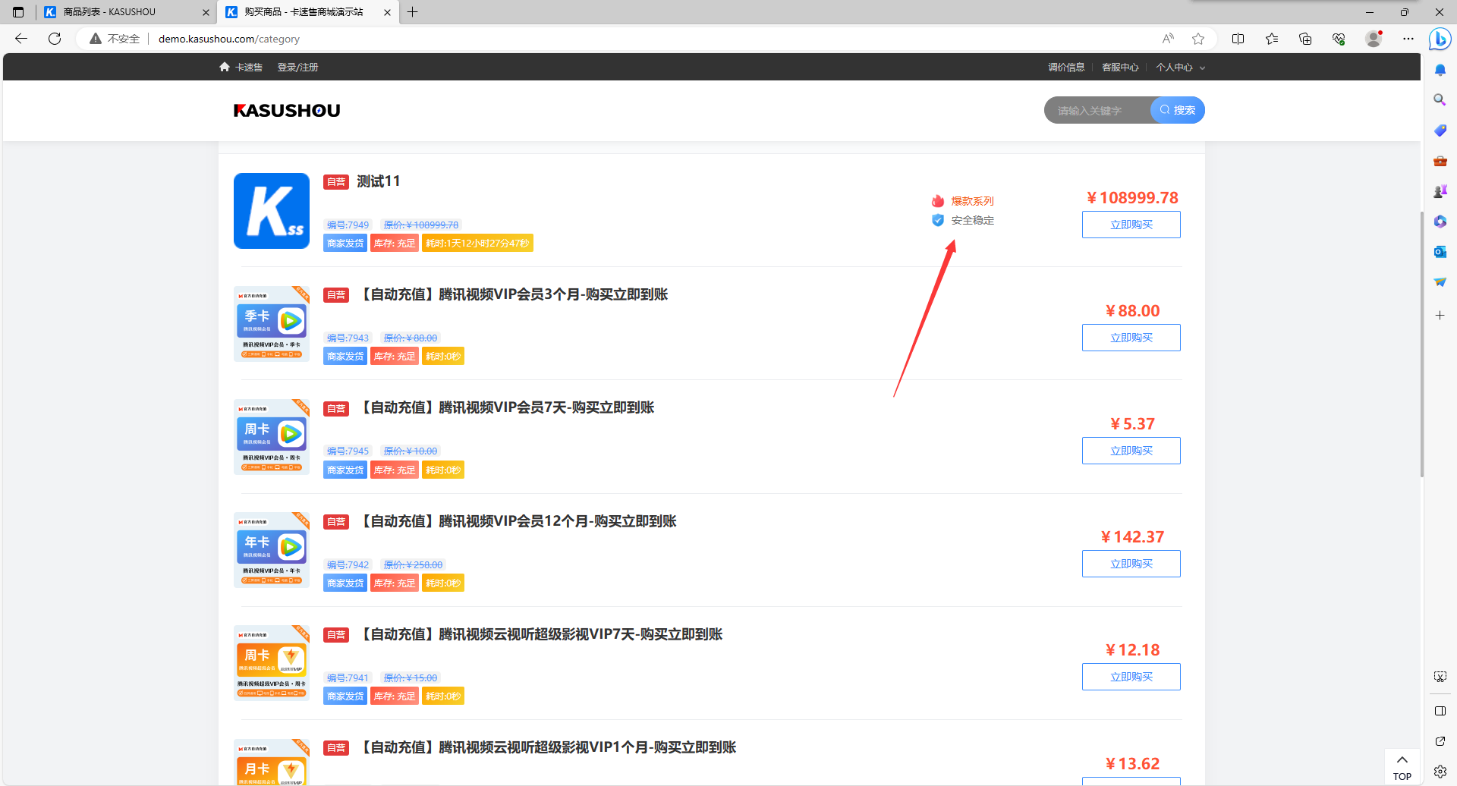The image size is (1457, 786).
Task: Expand the 个人中心 dropdown
Action: coord(1180,68)
